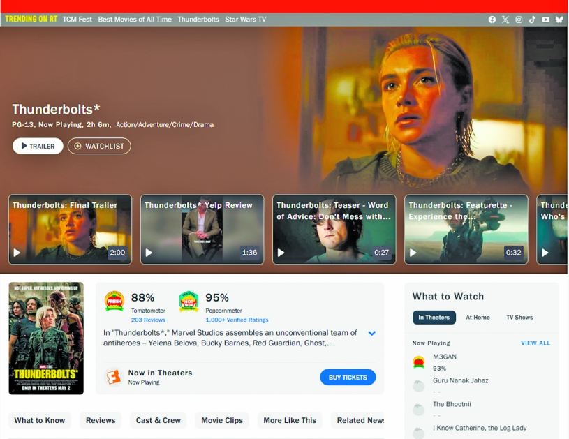
Task: Play the Teaser Word of Advice clip
Action: tap(281, 253)
